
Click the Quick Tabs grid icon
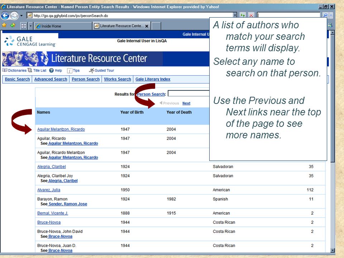pyautogui.click(x=24, y=26)
